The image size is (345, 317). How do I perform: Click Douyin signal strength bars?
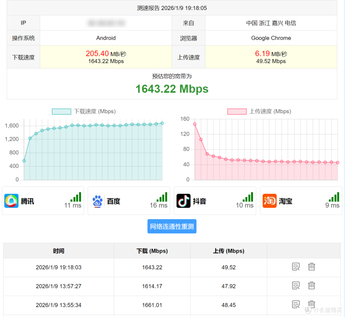tap(248, 197)
